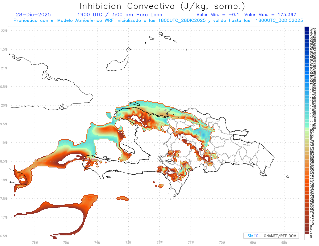Viewport: 319px width, 246px height.
Task: Click the '17N' latitude label
Action: tap(4, 217)
